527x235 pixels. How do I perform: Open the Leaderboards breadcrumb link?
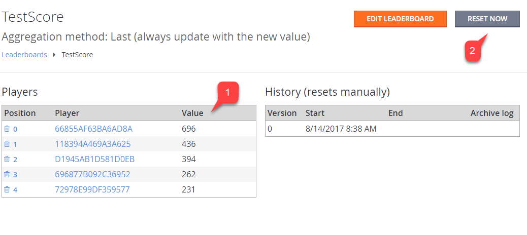click(x=24, y=55)
